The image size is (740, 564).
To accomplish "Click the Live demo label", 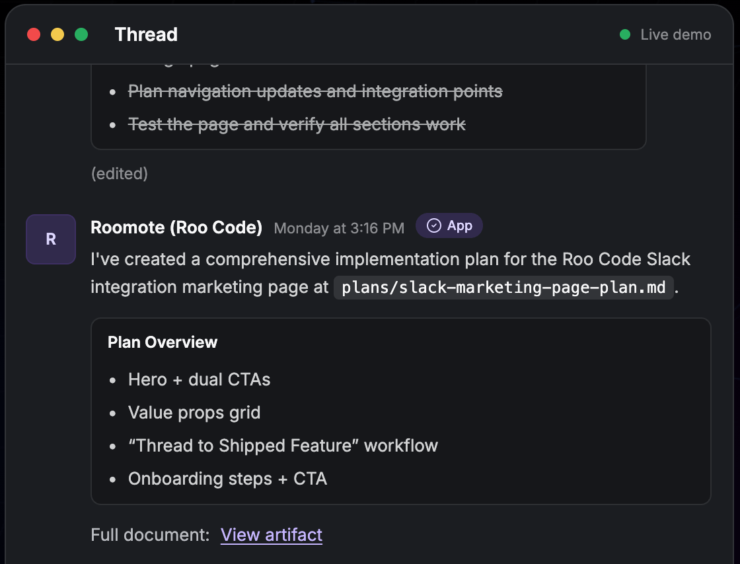I will (x=676, y=34).
